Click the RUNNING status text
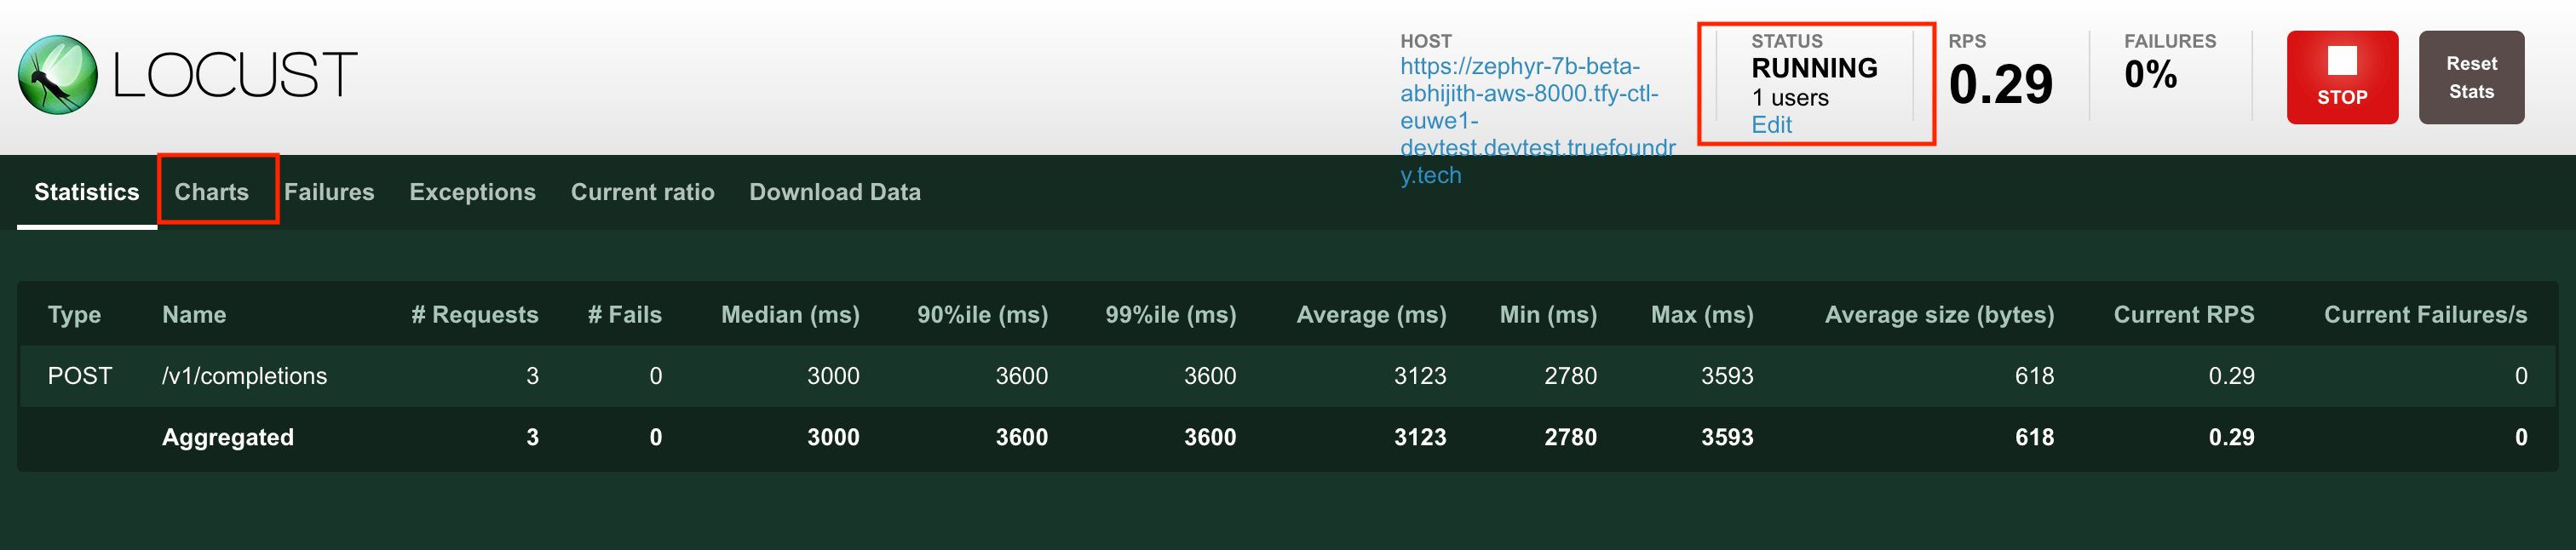 coord(1814,68)
